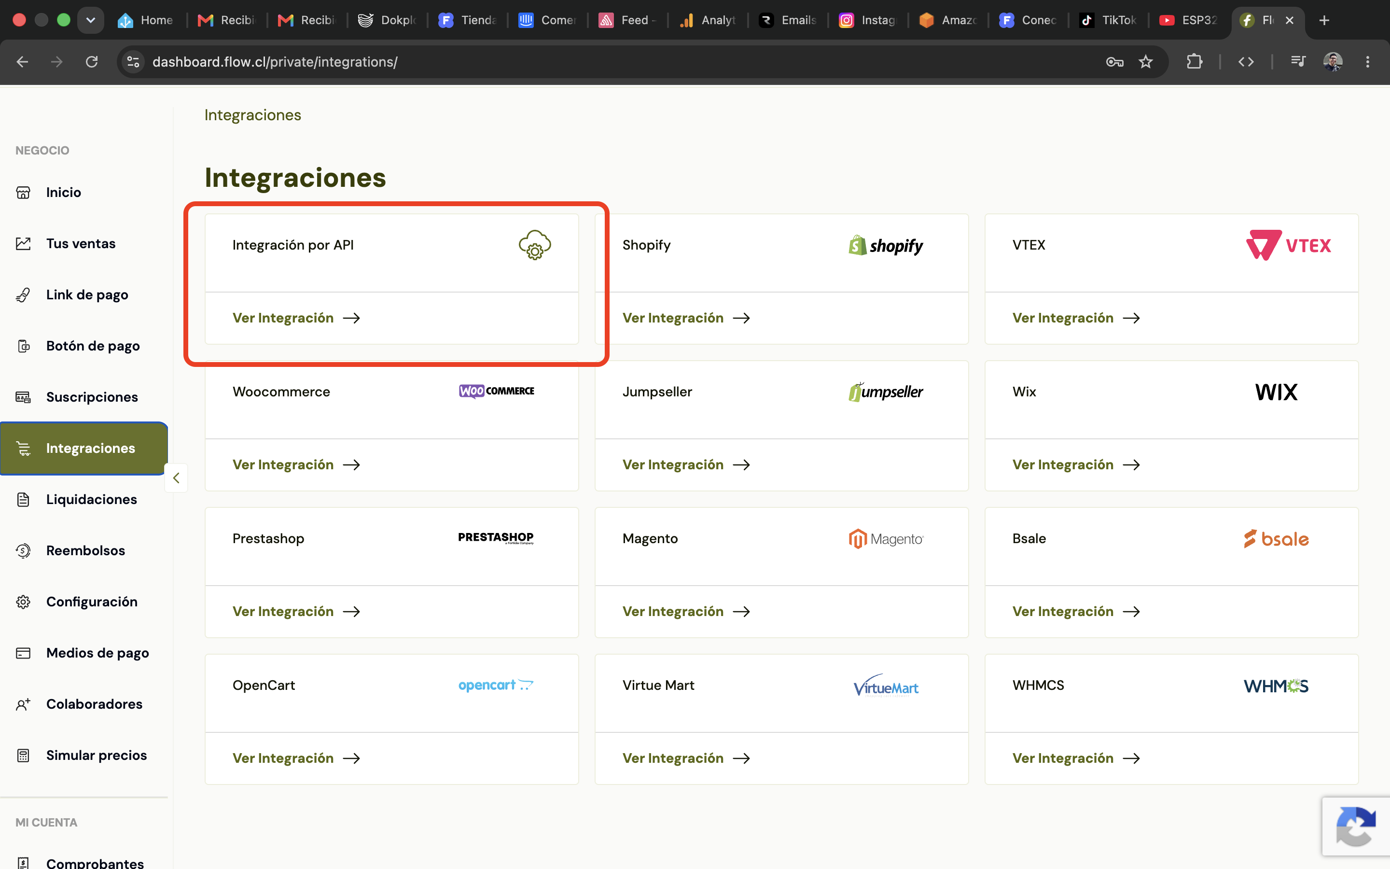Switch to the Instagram tab
The width and height of the screenshot is (1390, 869).
click(x=867, y=20)
